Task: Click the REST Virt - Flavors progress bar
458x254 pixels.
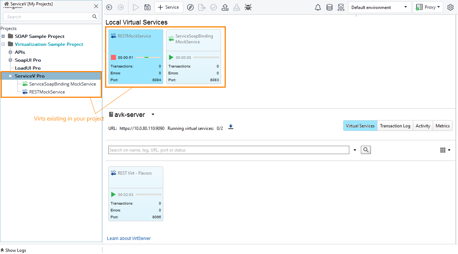Action: (x=148, y=194)
